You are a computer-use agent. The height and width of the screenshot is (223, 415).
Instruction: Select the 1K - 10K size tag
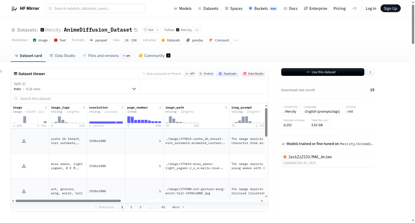click(x=131, y=40)
